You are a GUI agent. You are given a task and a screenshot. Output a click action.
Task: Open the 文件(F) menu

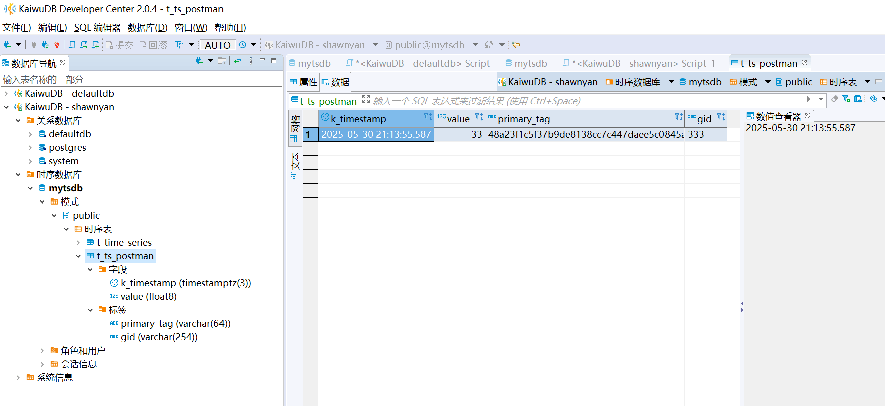17,27
